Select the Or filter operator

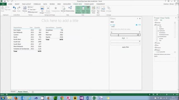point(127,38)
